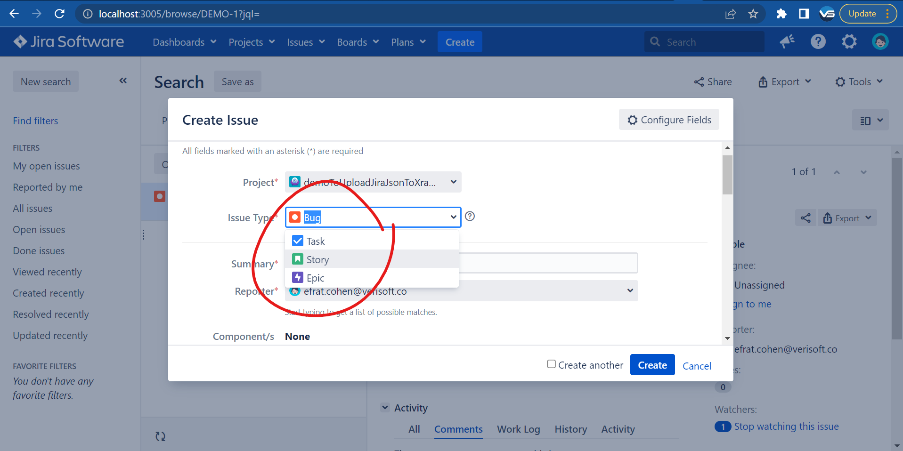The height and width of the screenshot is (451, 903).
Task: Open the Tools dropdown
Action: [859, 82]
